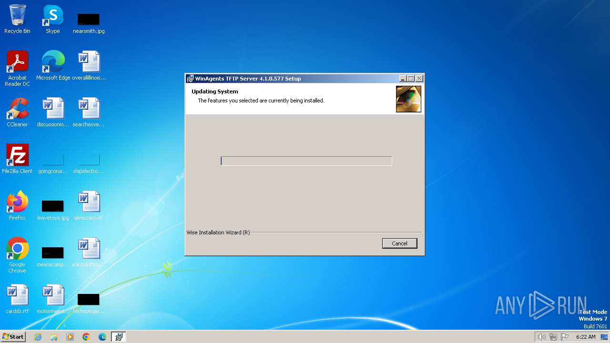Select the technologie file icon
Viewport: 610px width, 343px height.
click(89, 303)
